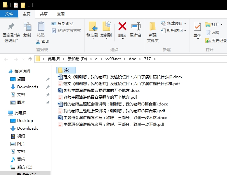This screenshot has height=175, width=227.
Task: Open pinned Downloads under Quick access
Action: click(24, 87)
